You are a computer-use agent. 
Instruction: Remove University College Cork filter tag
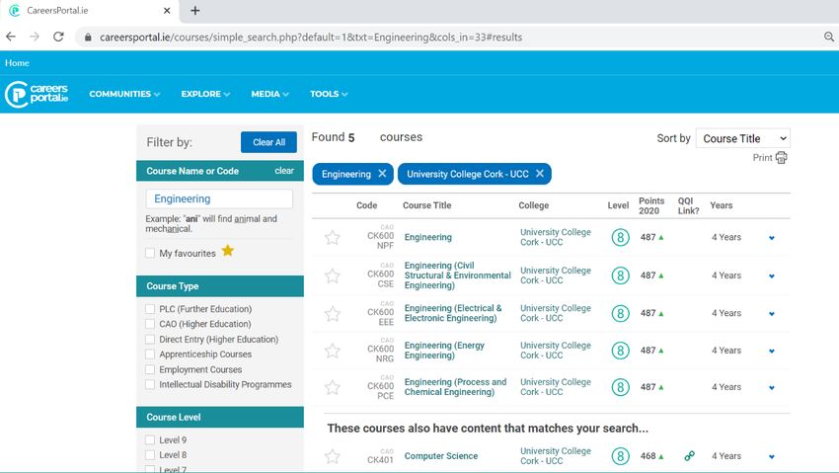pos(539,174)
